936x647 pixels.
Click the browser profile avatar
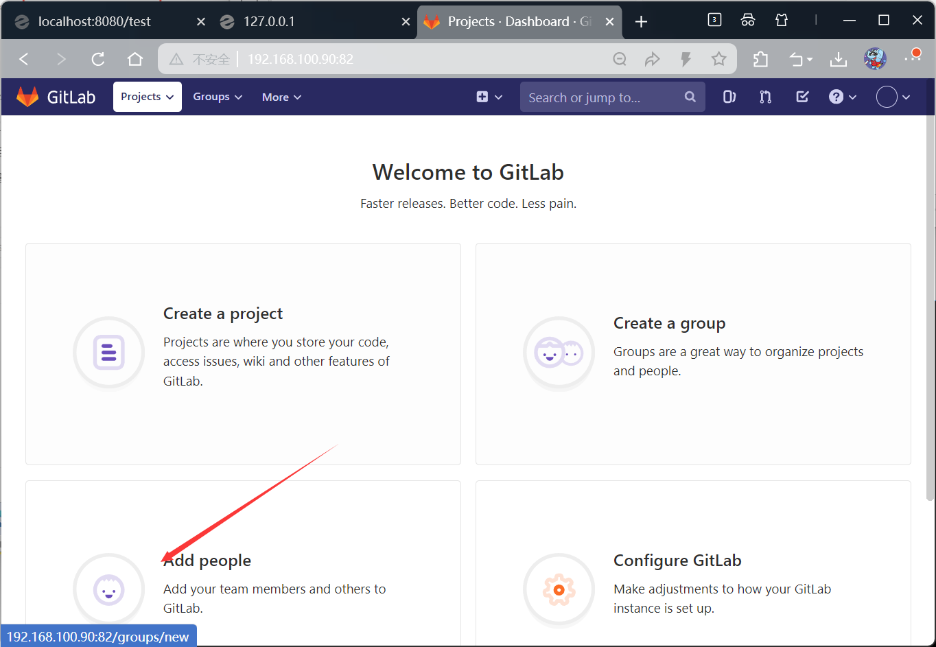[x=875, y=59]
